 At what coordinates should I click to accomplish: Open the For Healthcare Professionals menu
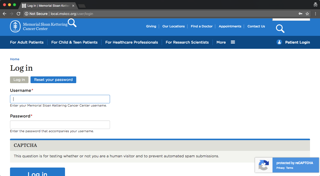[131, 42]
